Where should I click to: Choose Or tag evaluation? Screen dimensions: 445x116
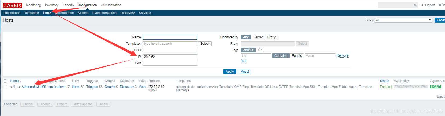click(x=260, y=50)
